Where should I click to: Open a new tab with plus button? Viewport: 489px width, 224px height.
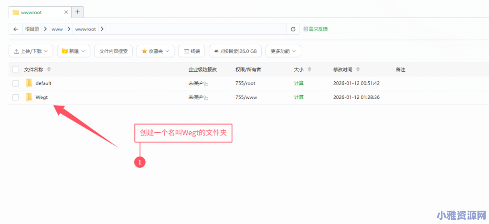pos(77,12)
